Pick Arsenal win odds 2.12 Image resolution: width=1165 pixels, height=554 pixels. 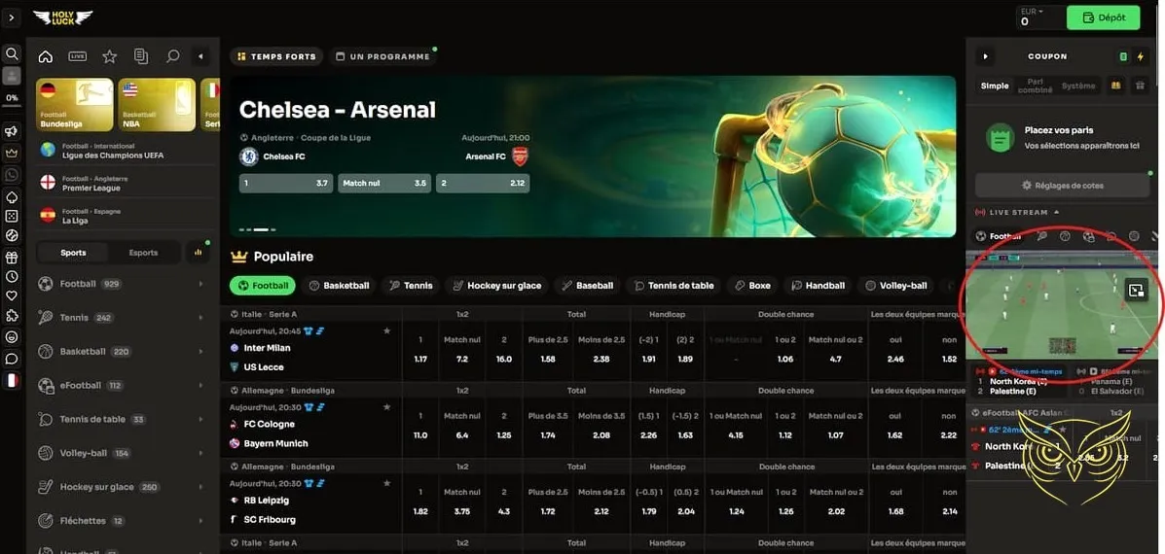(483, 183)
